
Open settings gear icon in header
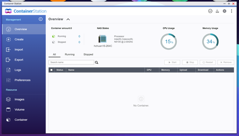coord(224,11)
